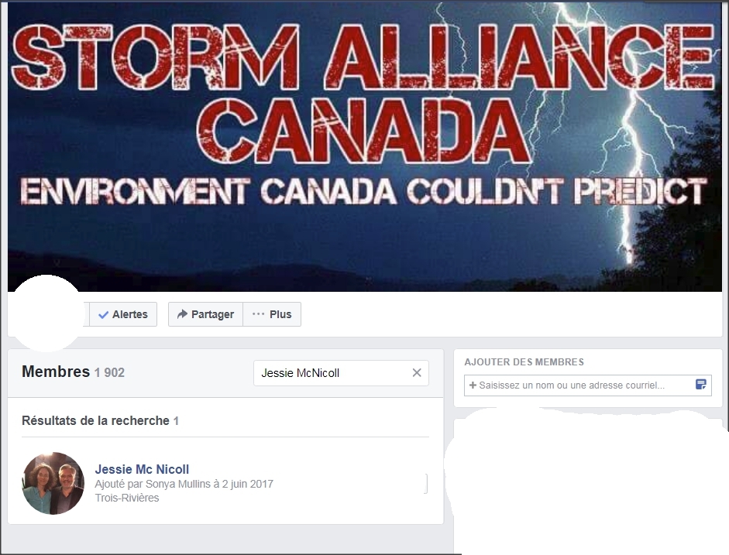Image resolution: width=729 pixels, height=555 pixels.
Task: Click the three-dots icon beside Plus
Action: (258, 314)
